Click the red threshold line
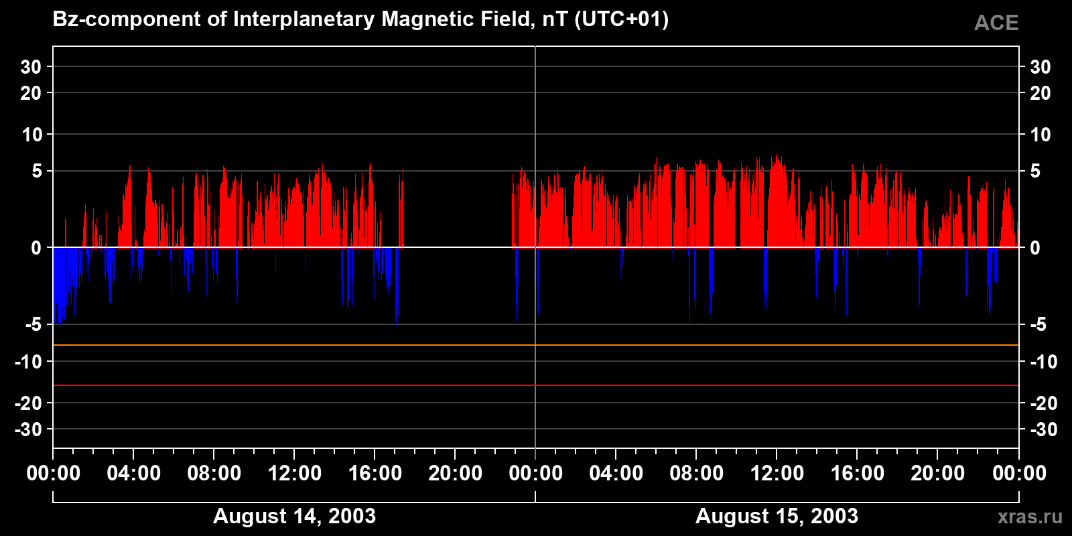Viewport: 1072px width, 536px height. tap(536, 385)
